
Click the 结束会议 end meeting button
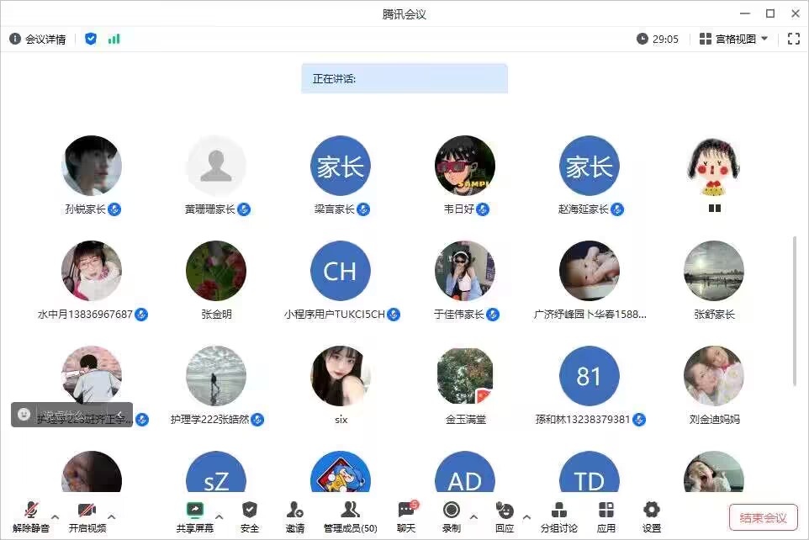(x=763, y=517)
